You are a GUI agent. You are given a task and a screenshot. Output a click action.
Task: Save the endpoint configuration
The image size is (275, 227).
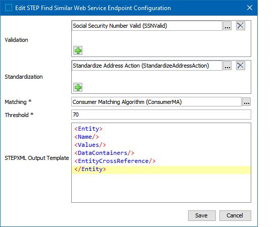coord(202,215)
